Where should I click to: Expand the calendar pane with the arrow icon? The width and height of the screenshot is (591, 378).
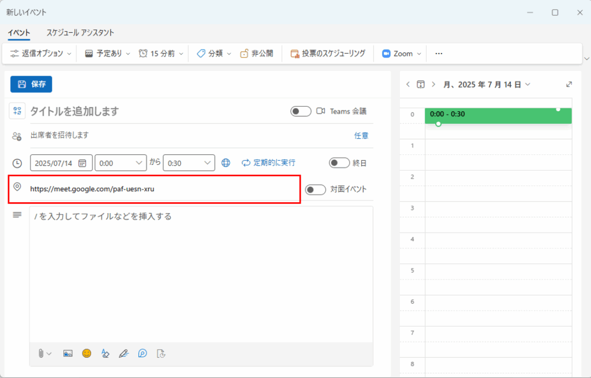click(569, 84)
